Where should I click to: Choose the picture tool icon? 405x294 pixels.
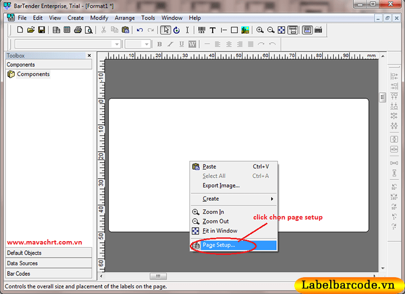(x=245, y=30)
